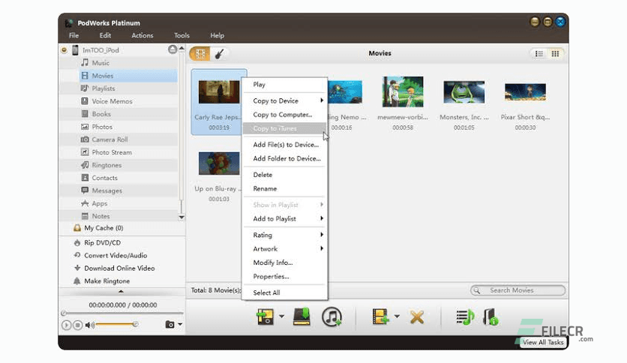
Task: Open Apps category
Action: click(99, 203)
